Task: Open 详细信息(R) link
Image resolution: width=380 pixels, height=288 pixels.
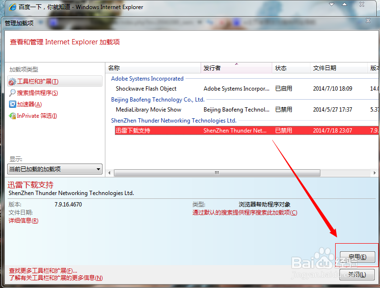Action: pyautogui.click(x=23, y=221)
